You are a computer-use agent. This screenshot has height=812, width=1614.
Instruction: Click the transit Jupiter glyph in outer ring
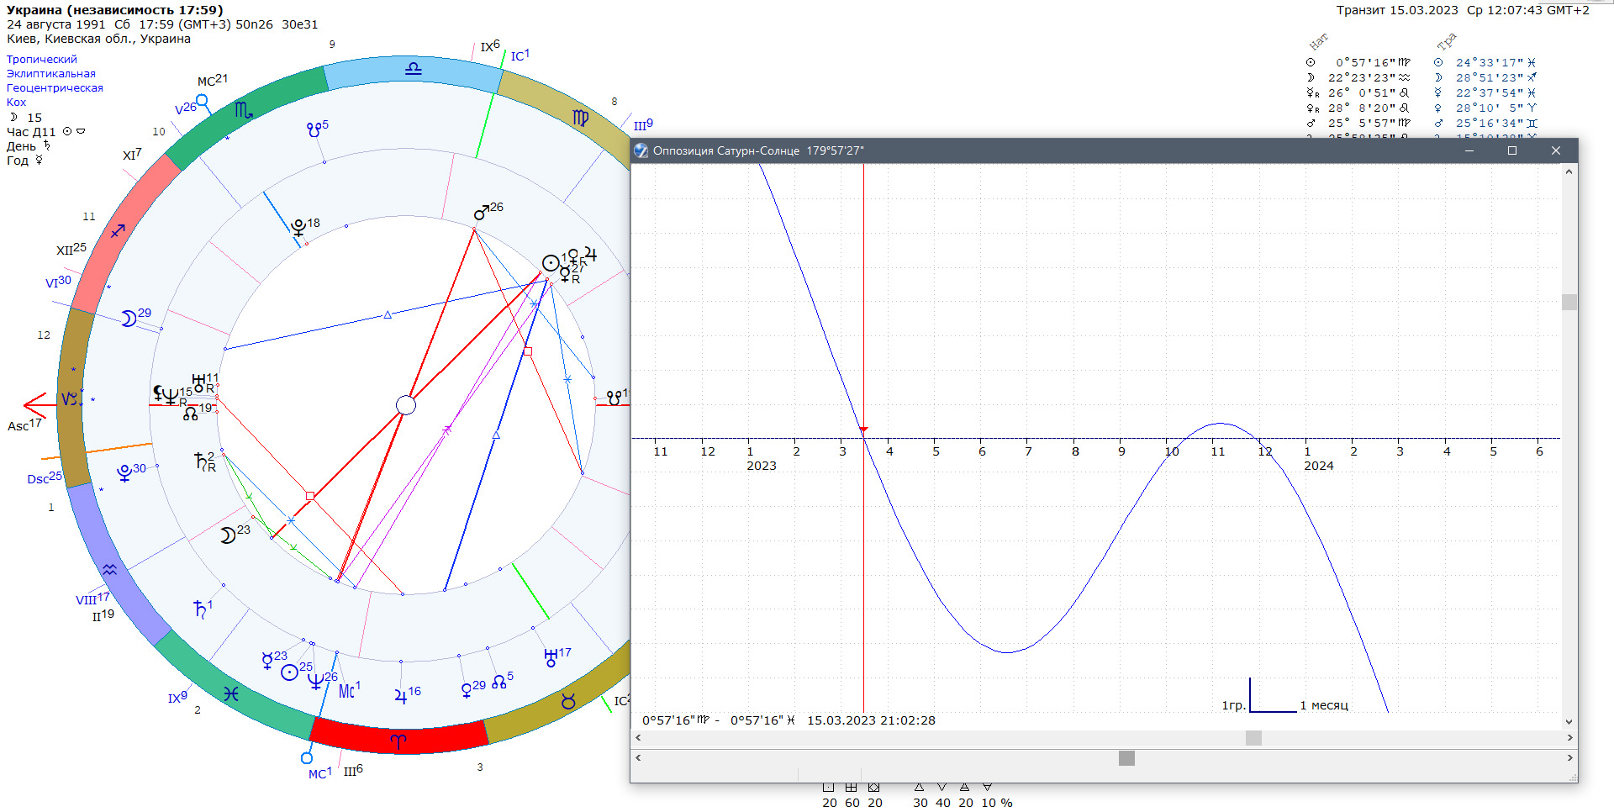point(400,695)
